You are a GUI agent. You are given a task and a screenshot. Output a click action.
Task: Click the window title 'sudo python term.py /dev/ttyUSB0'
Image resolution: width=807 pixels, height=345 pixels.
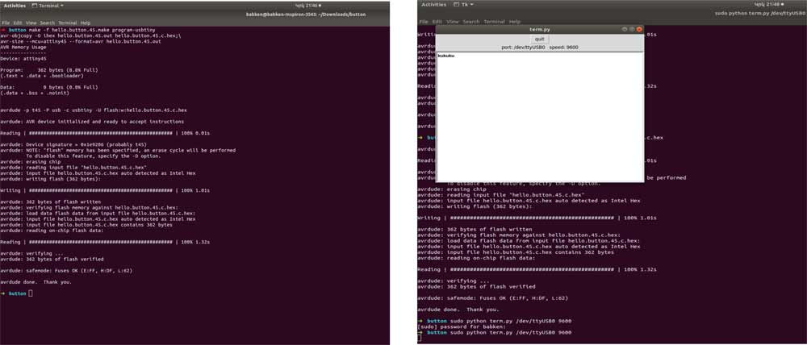tap(760, 14)
